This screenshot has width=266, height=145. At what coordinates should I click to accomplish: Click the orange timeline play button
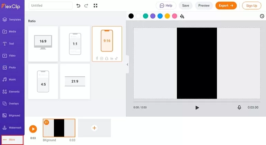click(x=33, y=129)
